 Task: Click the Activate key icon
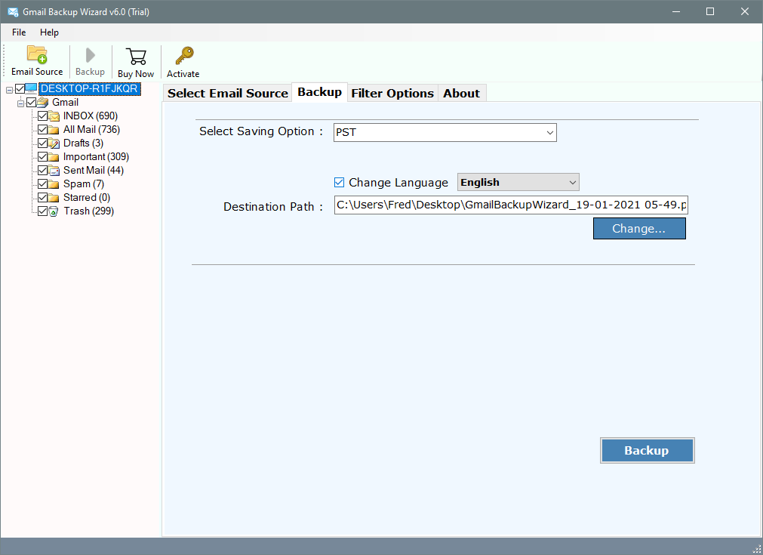coord(183,56)
